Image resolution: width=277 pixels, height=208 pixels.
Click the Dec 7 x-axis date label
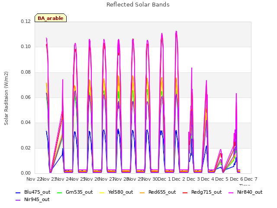[x=251, y=179]
